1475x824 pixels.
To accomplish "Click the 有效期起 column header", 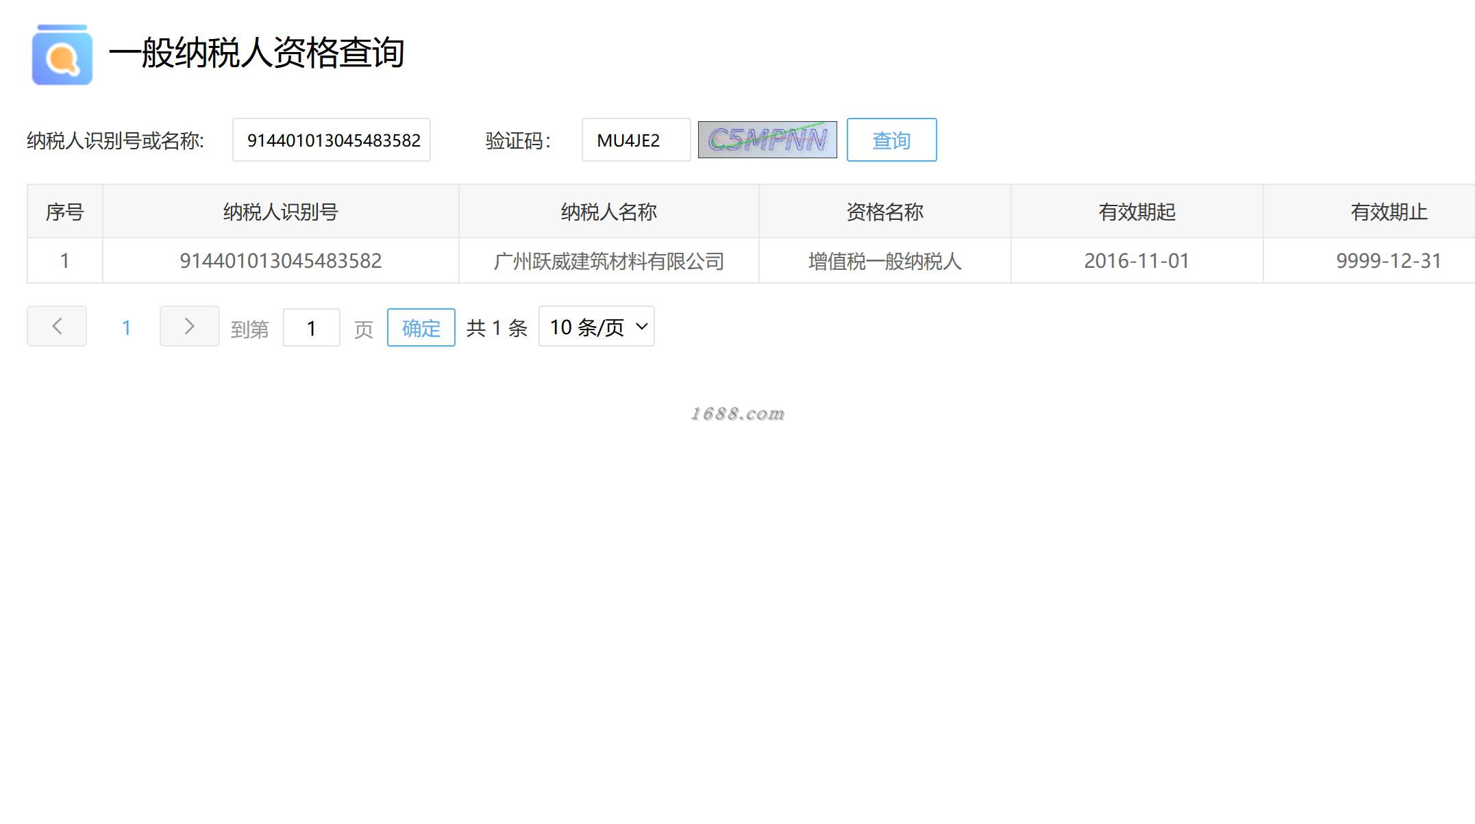I will pos(1137,212).
